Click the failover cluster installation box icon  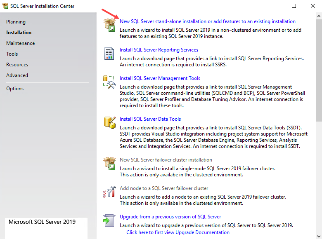click(109, 163)
